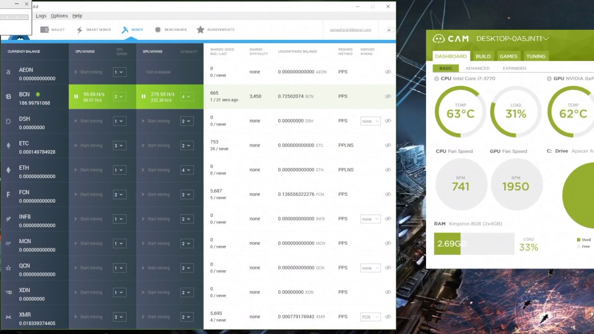Screen dimensions: 594x334
Task: Toggle visibility eye for XMR row
Action: click(x=388, y=317)
